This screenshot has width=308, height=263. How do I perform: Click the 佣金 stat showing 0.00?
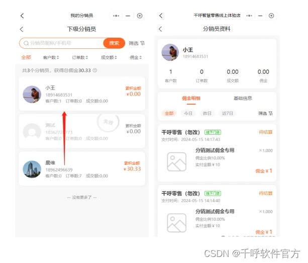click(263, 75)
